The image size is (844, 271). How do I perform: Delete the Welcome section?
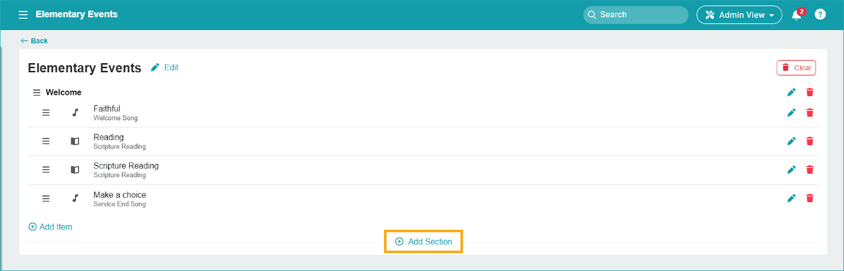tap(810, 92)
